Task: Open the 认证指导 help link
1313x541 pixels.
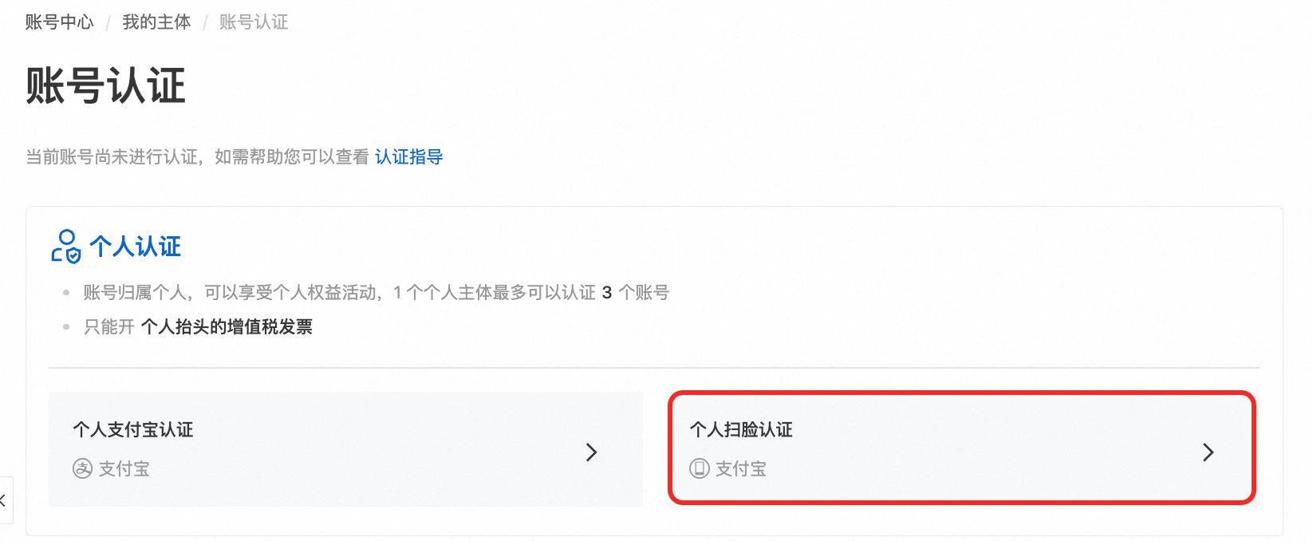Action: pyautogui.click(x=409, y=156)
